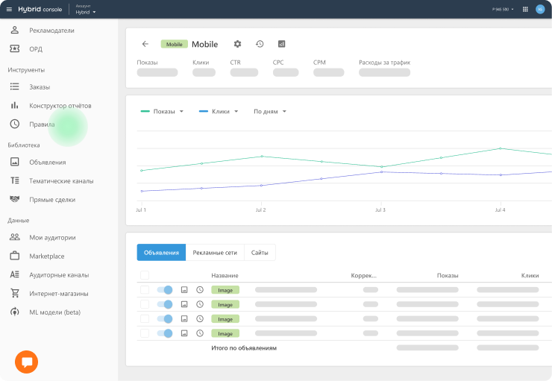Click the hamburger menu icon
Image resolution: width=552 pixels, height=381 pixels.
click(9, 10)
